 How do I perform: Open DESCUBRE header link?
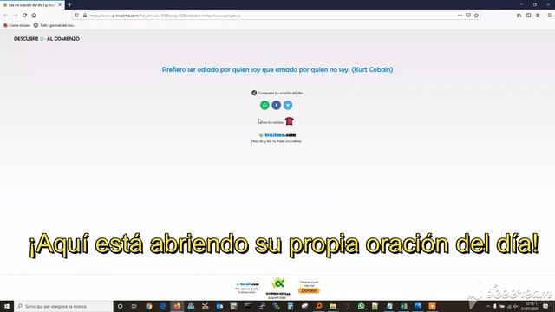pyautogui.click(x=26, y=39)
